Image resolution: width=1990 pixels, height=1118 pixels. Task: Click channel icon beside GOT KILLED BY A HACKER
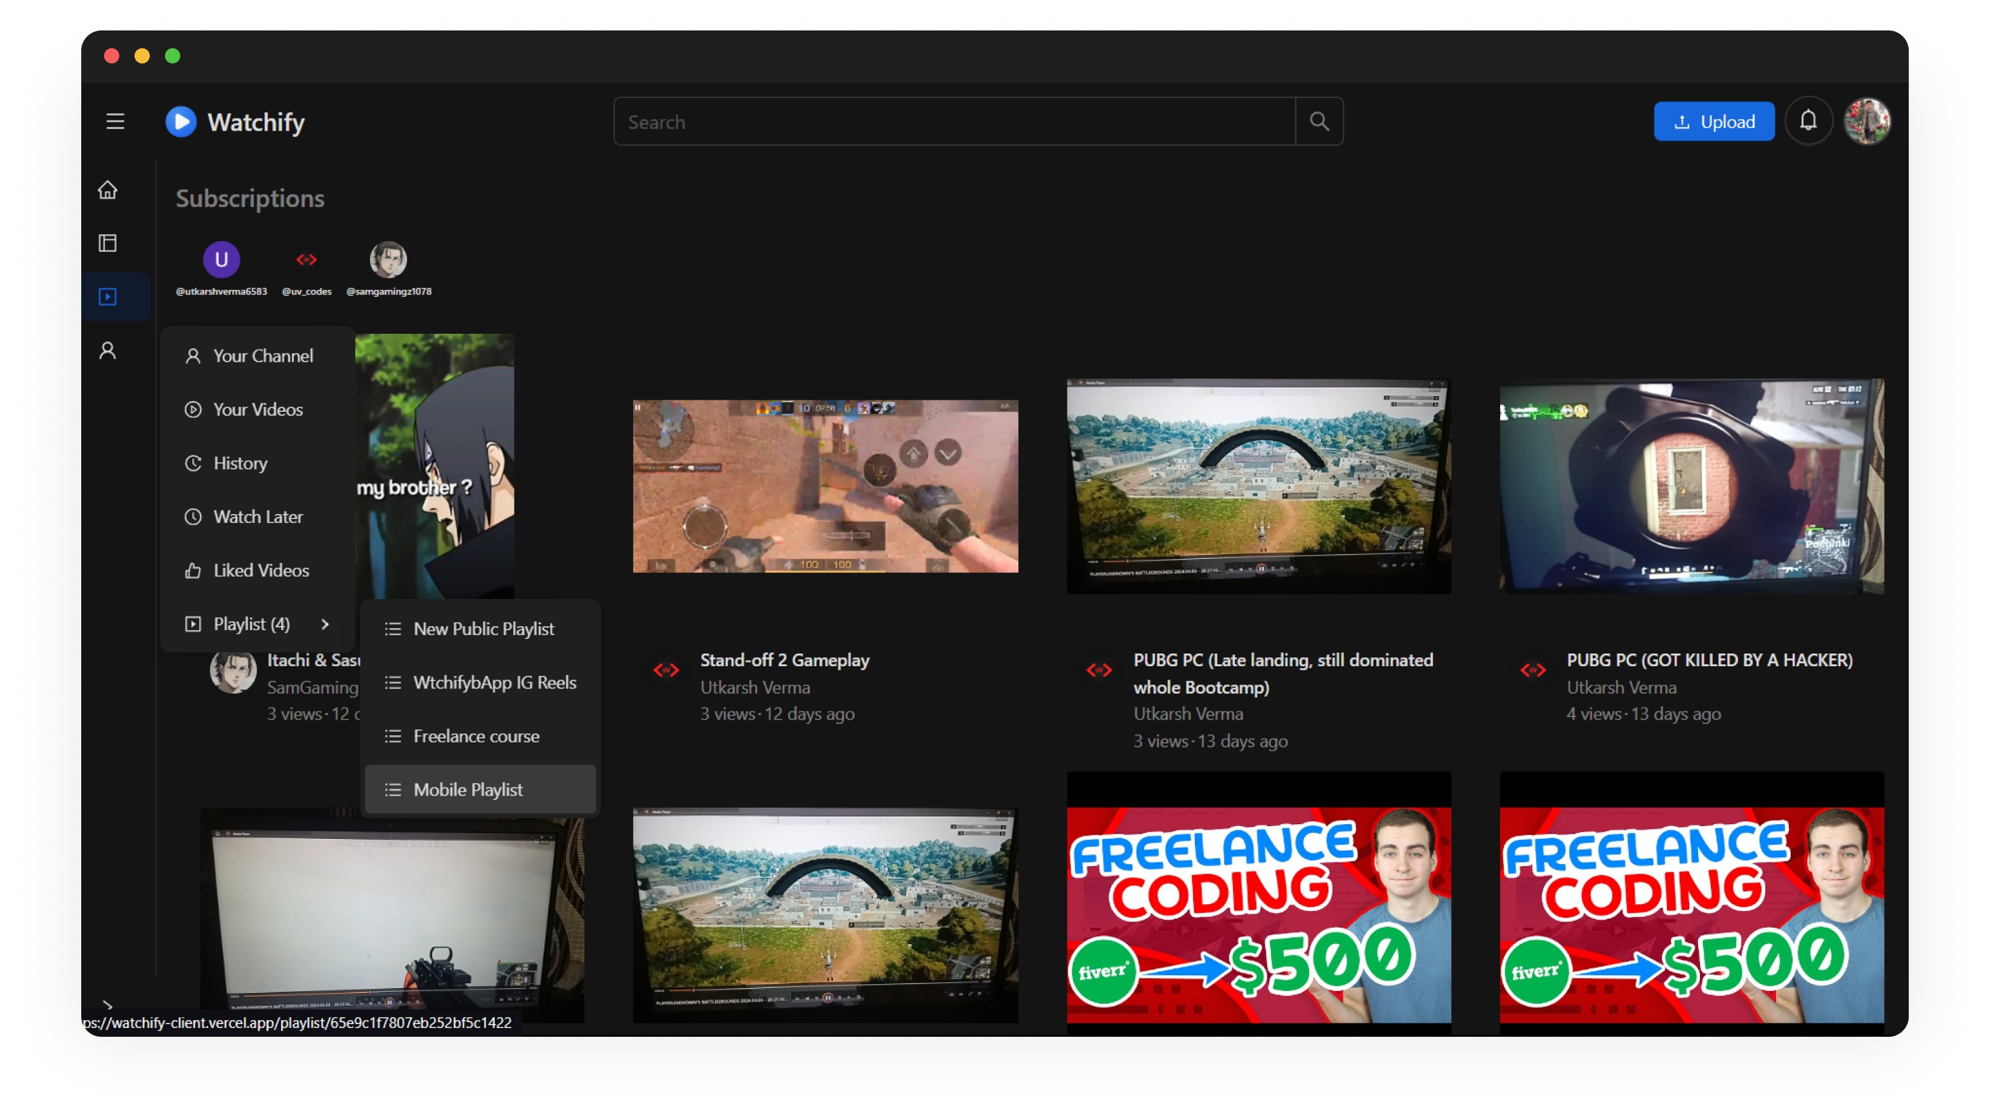pyautogui.click(x=1532, y=670)
